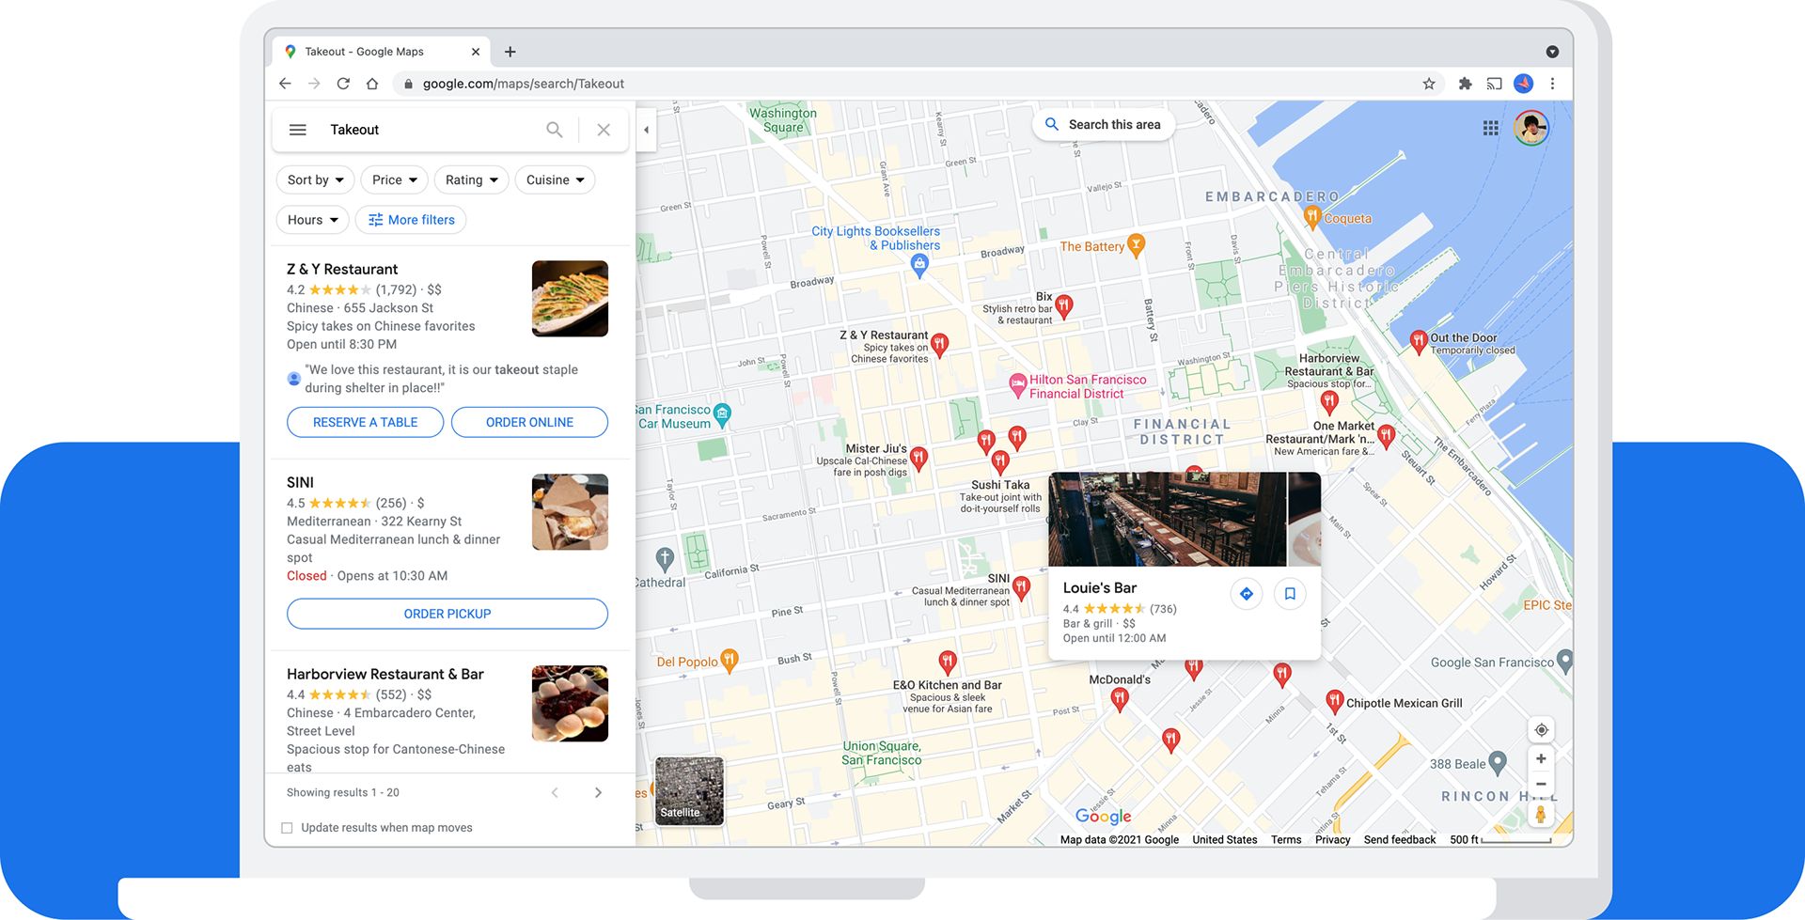Clear the Takeout search with X
The height and width of the screenshot is (920, 1805).
coord(604,130)
